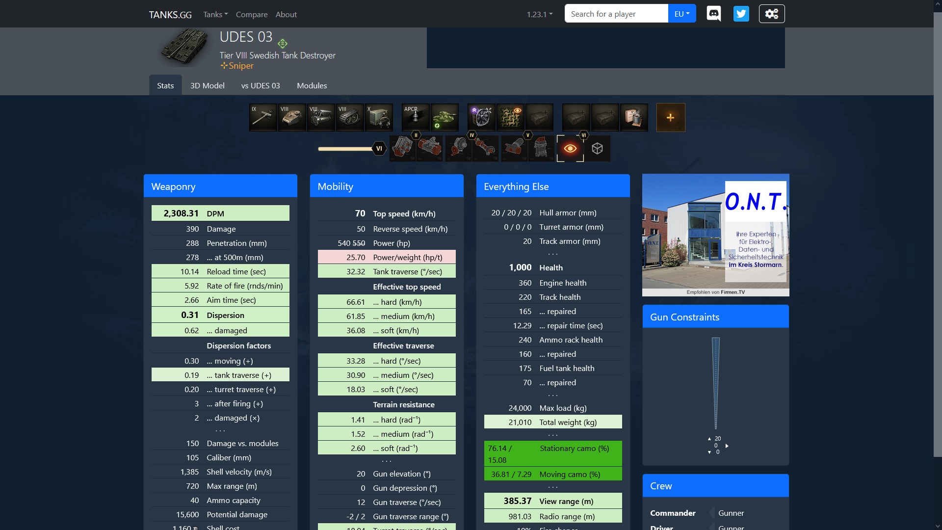The width and height of the screenshot is (942, 530).
Task: Click the coffee consumable icon
Action: pyautogui.click(x=634, y=117)
